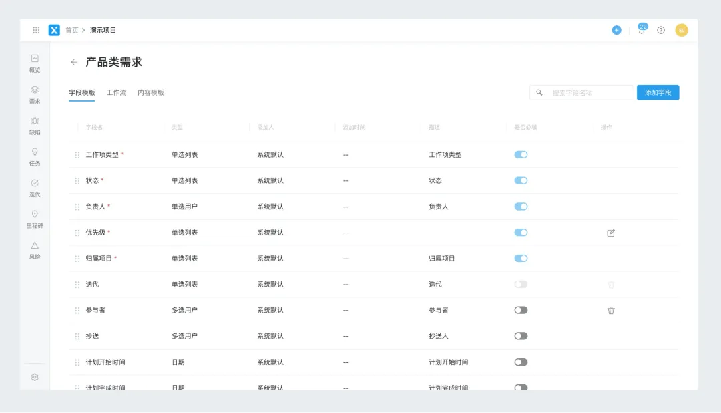Click the 搜索字段名称 search field
The width and height of the screenshot is (721, 413).
[581, 92]
